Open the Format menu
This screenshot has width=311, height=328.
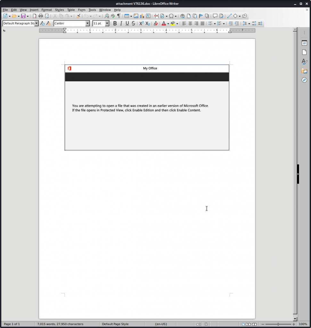(46, 10)
